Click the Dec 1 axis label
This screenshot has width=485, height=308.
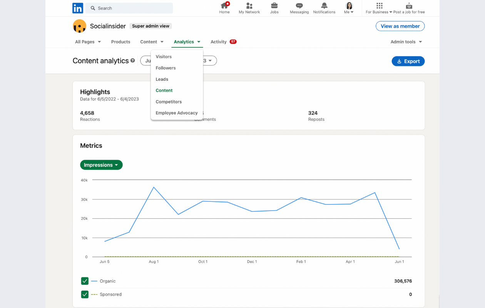coord(252,262)
